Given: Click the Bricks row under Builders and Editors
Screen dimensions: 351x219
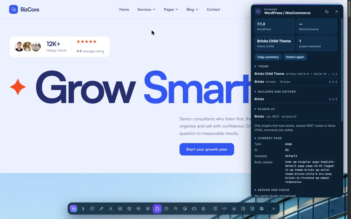Looking at the screenshot, I should (x=296, y=99).
